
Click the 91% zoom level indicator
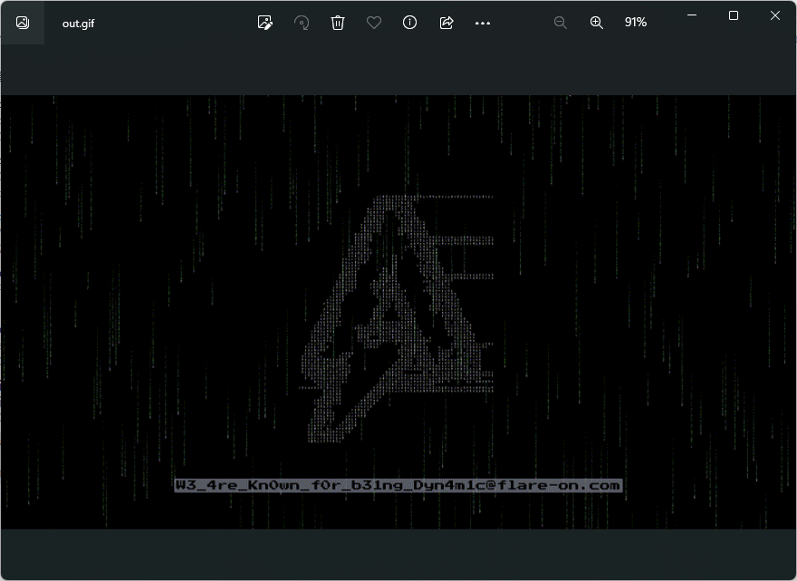coord(636,23)
